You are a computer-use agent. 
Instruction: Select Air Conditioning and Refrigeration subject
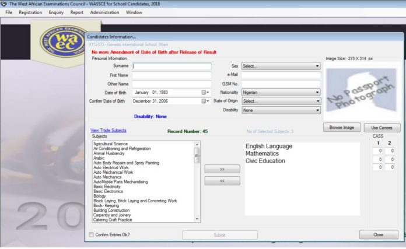point(122,149)
